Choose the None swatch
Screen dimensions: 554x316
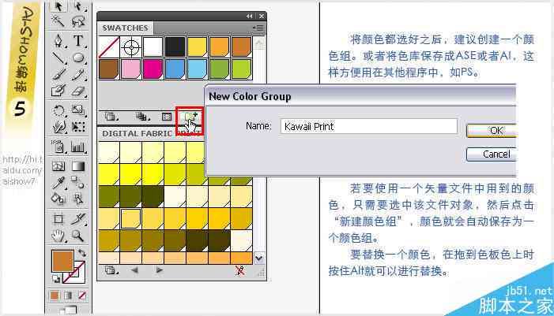109,46
